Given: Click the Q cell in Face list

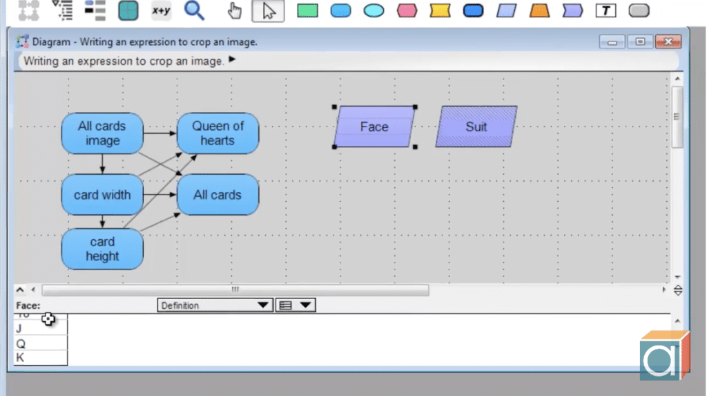Looking at the screenshot, I should [x=40, y=343].
